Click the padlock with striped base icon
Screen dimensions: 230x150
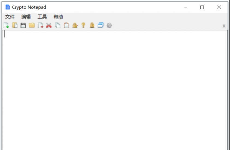point(92,25)
